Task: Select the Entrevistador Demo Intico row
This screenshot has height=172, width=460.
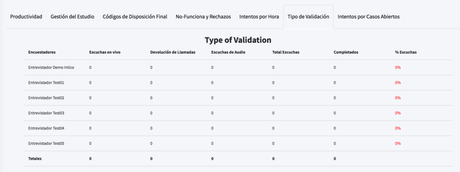Action: pyautogui.click(x=238, y=68)
